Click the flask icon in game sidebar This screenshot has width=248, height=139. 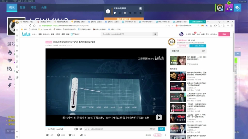coord(10,77)
